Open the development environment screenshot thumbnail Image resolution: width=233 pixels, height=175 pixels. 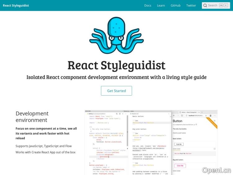pos(151,142)
